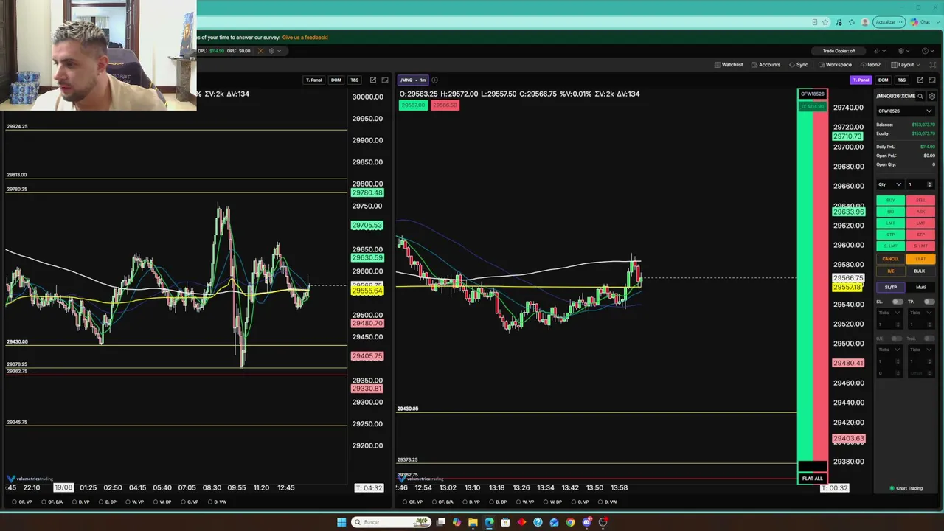
Task: Open File Explorer from the taskbar
Action: click(473, 522)
